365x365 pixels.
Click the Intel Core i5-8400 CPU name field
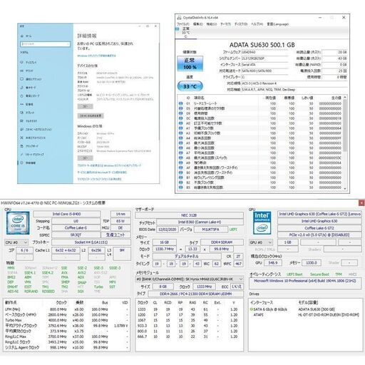pos(66,214)
